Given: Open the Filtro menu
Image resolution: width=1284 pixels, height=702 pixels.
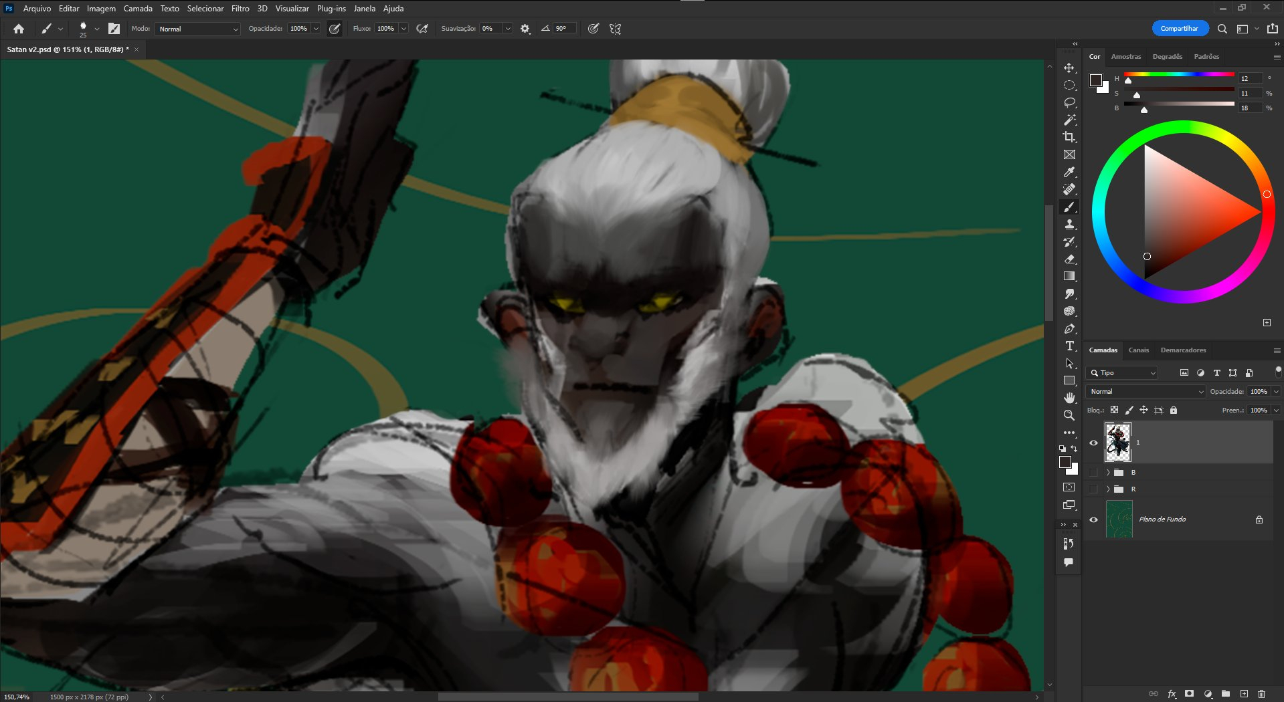Looking at the screenshot, I should pos(240,9).
